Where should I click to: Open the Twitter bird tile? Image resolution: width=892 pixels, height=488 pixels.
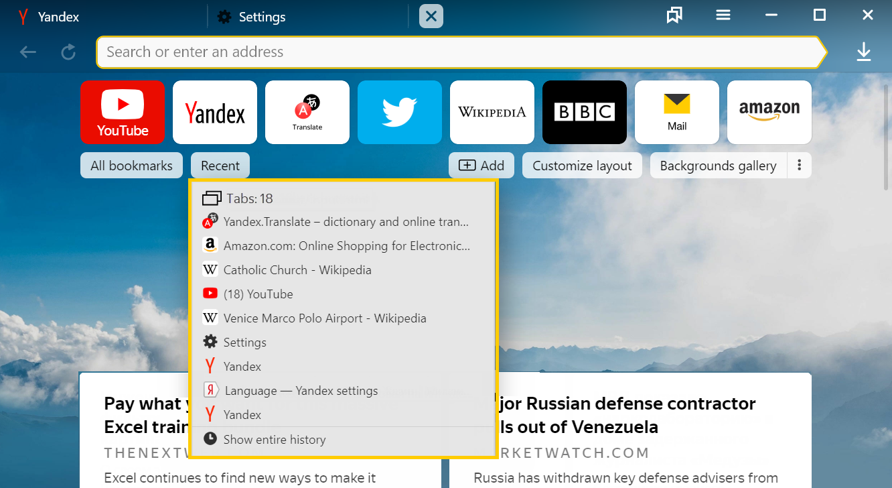[400, 112]
